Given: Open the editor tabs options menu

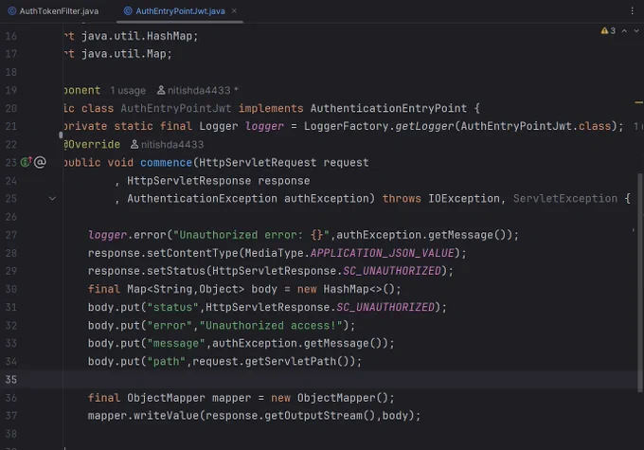Looking at the screenshot, I should (x=632, y=11).
